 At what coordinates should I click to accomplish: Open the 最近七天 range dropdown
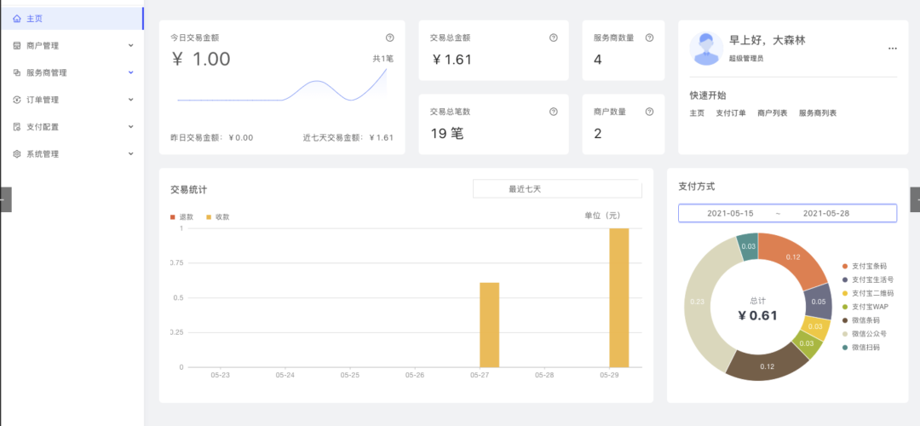tap(557, 189)
